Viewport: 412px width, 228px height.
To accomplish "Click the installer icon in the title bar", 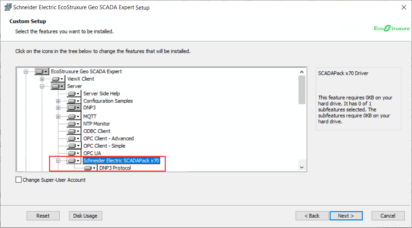I will (x=7, y=7).
